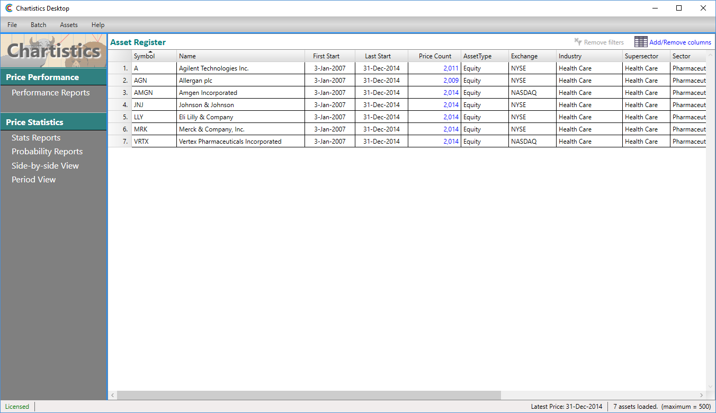This screenshot has height=413, width=716.
Task: Click the NYSE exchange cell for JNJ
Action: [x=532, y=105]
